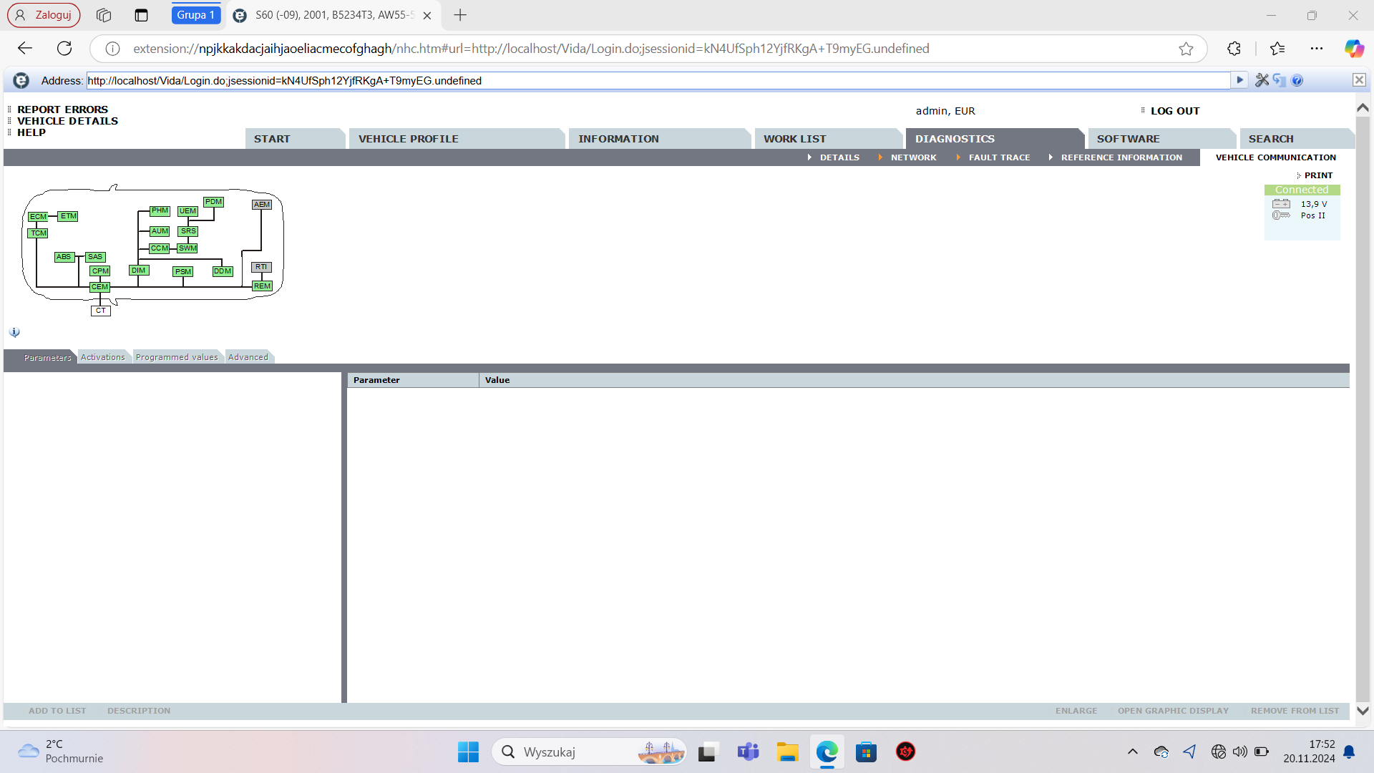Open the Activations tab
Viewport: 1374px width, 773px height.
pyautogui.click(x=102, y=357)
